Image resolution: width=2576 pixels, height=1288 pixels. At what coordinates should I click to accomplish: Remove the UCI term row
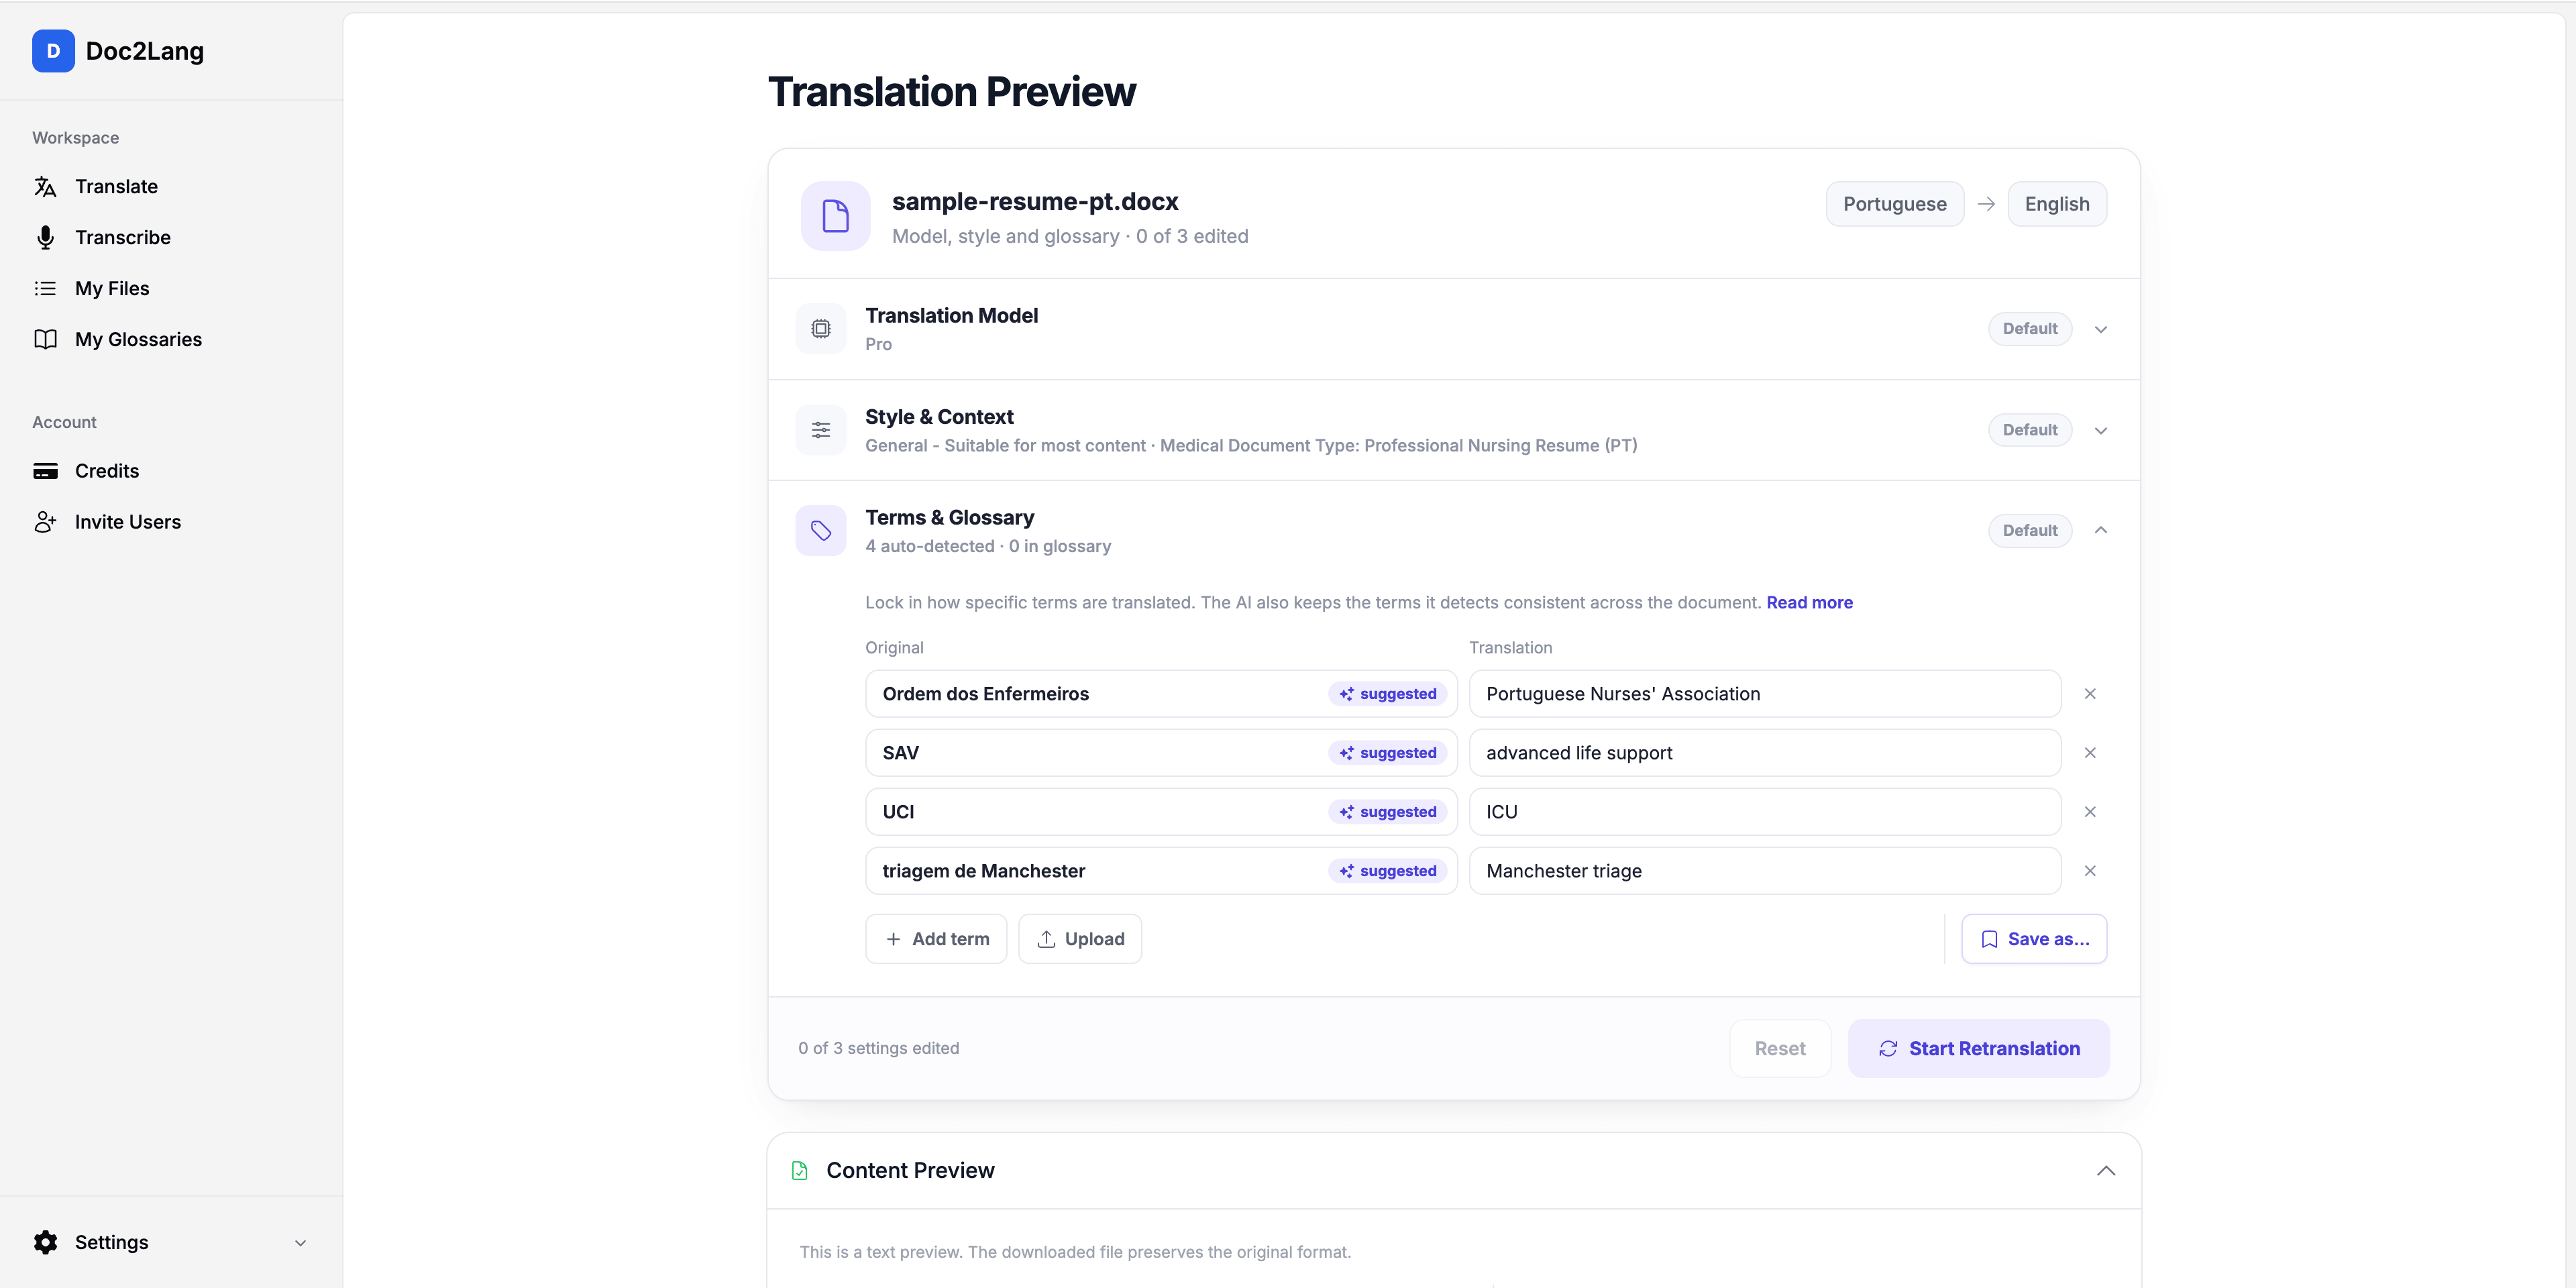click(2090, 812)
